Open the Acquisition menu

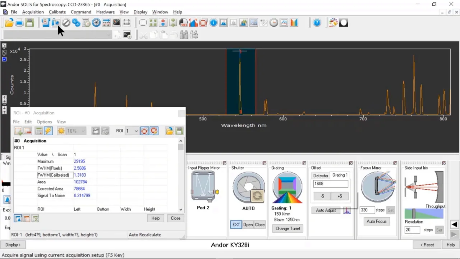(x=33, y=12)
